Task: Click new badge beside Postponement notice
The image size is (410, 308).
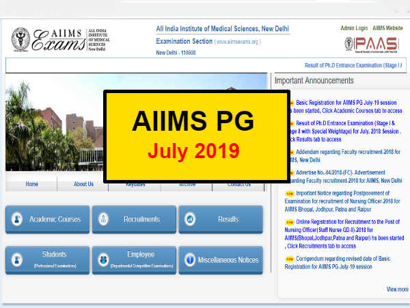Action: tap(290, 194)
